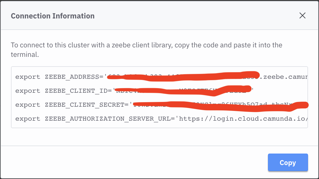
Task: Click the instruction text about zeebe client library
Action: (146, 50)
